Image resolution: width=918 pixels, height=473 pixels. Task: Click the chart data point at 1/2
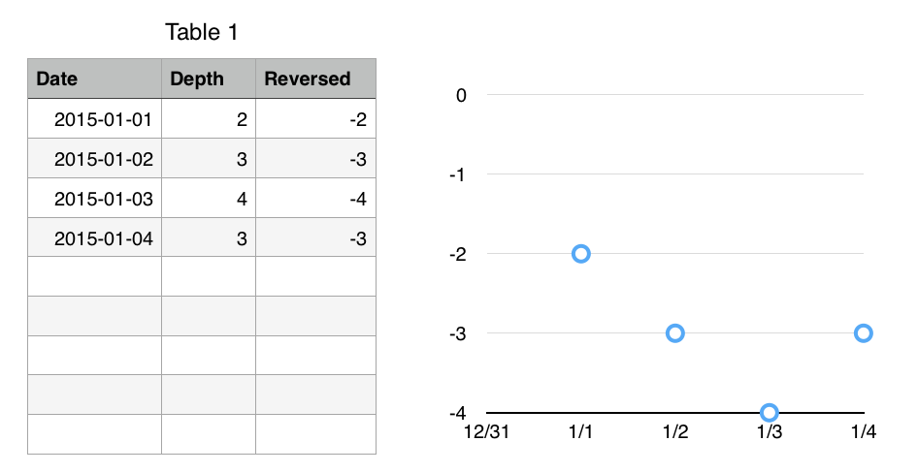675,333
